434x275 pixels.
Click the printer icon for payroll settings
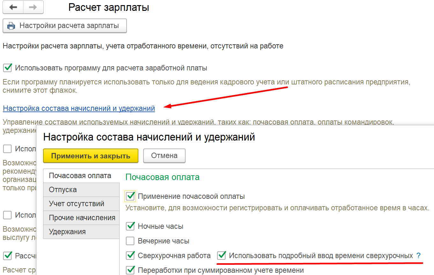tap(11, 26)
